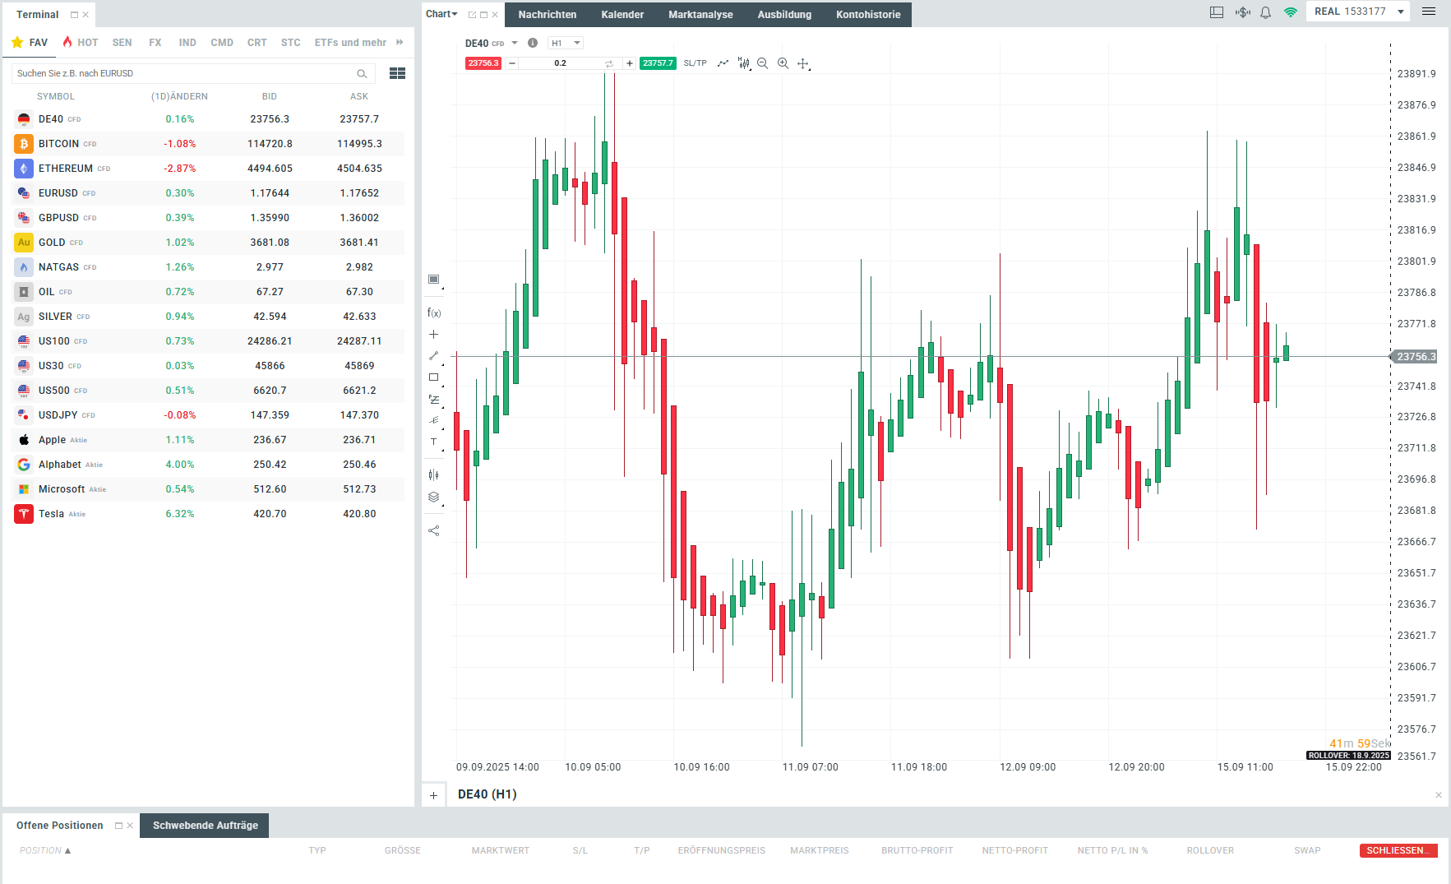Sort the watchlist by the (1D)ÄNDERN column header
This screenshot has height=884, width=1451.
(x=179, y=96)
